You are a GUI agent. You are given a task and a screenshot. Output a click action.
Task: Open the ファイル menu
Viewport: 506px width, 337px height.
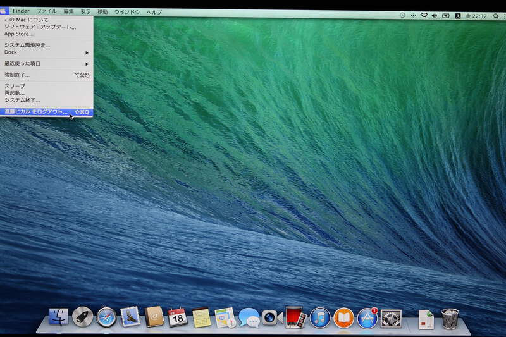[46, 11]
